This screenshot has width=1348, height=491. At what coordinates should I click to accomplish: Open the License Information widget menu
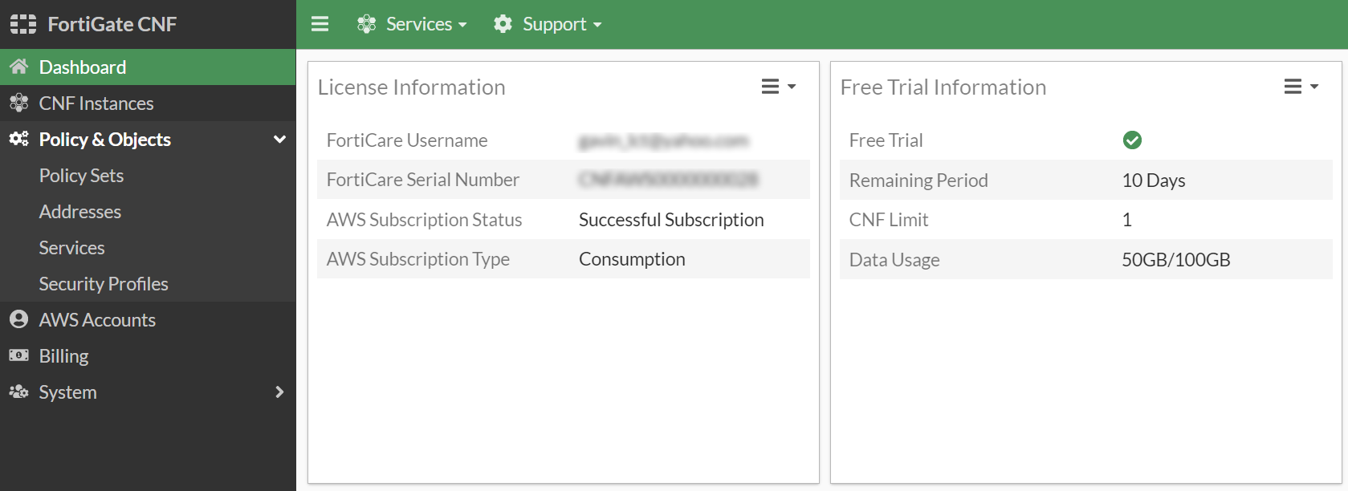pos(778,87)
